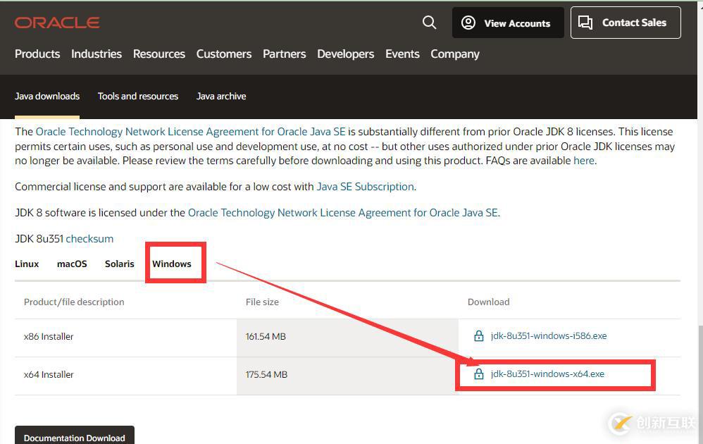703x444 pixels.
Task: Click the Oracle logo
Action: click(x=57, y=23)
